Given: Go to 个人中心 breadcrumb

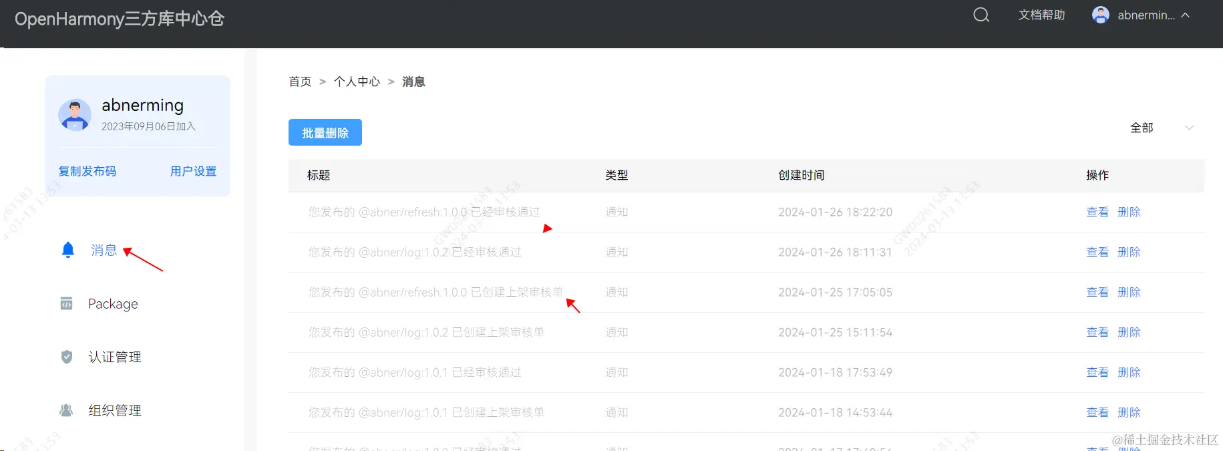Looking at the screenshot, I should point(357,82).
